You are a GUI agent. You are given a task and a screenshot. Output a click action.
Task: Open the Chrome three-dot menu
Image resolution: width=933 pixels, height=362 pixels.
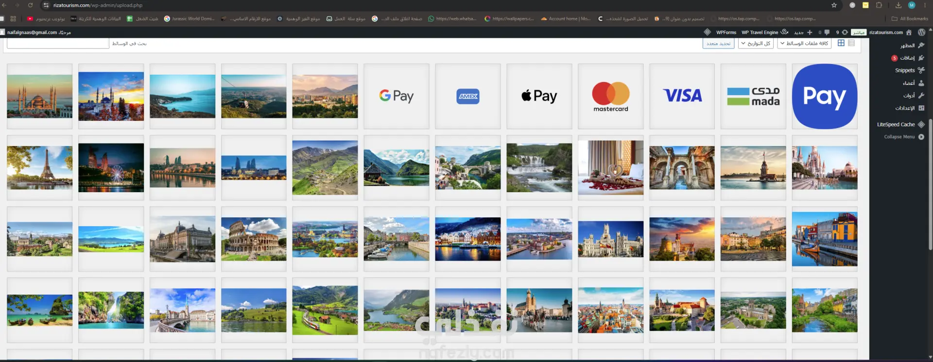[926, 5]
